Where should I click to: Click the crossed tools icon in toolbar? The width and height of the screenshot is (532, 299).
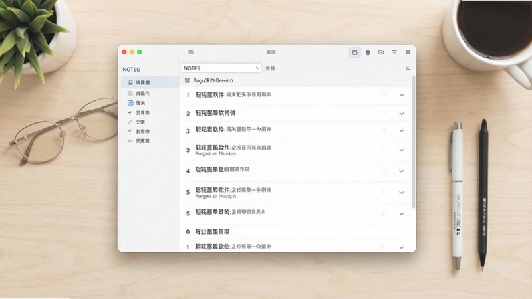(x=408, y=52)
